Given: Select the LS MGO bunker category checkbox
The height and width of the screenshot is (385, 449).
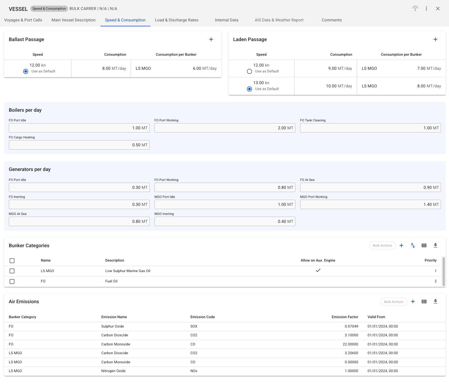Looking at the screenshot, I should point(12,271).
